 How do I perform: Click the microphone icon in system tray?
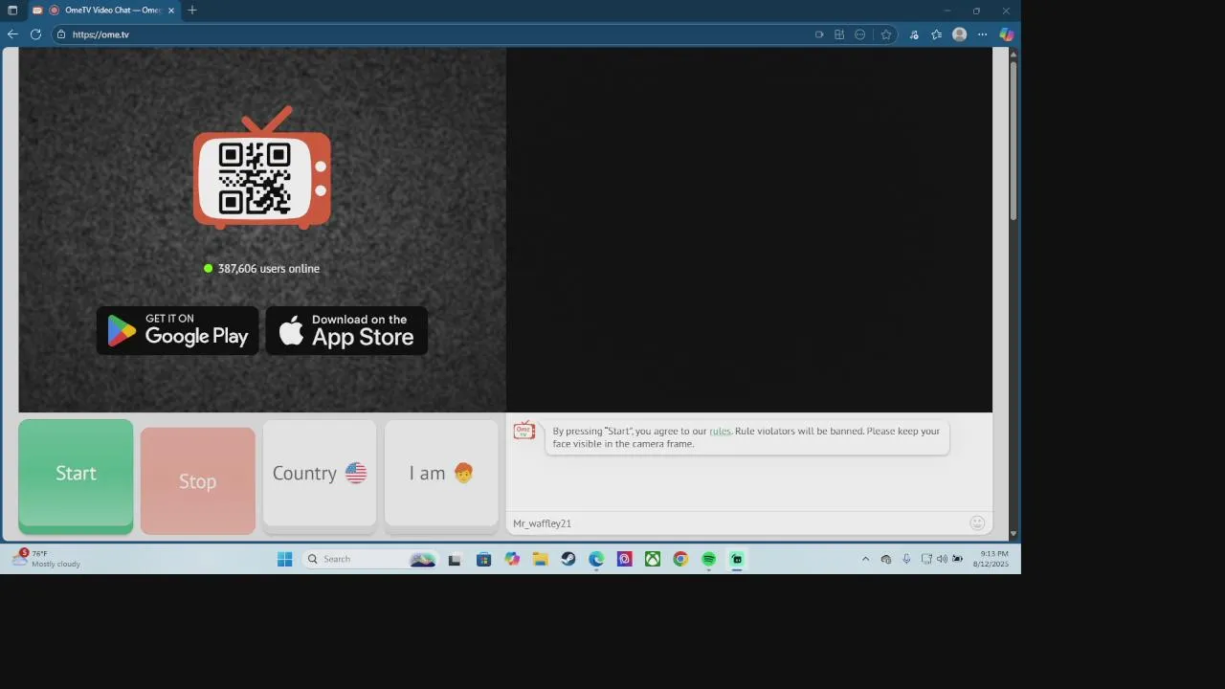pos(906,559)
